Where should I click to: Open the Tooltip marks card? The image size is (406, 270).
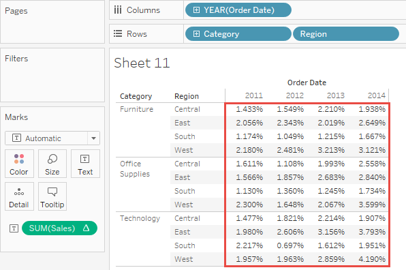click(x=52, y=196)
